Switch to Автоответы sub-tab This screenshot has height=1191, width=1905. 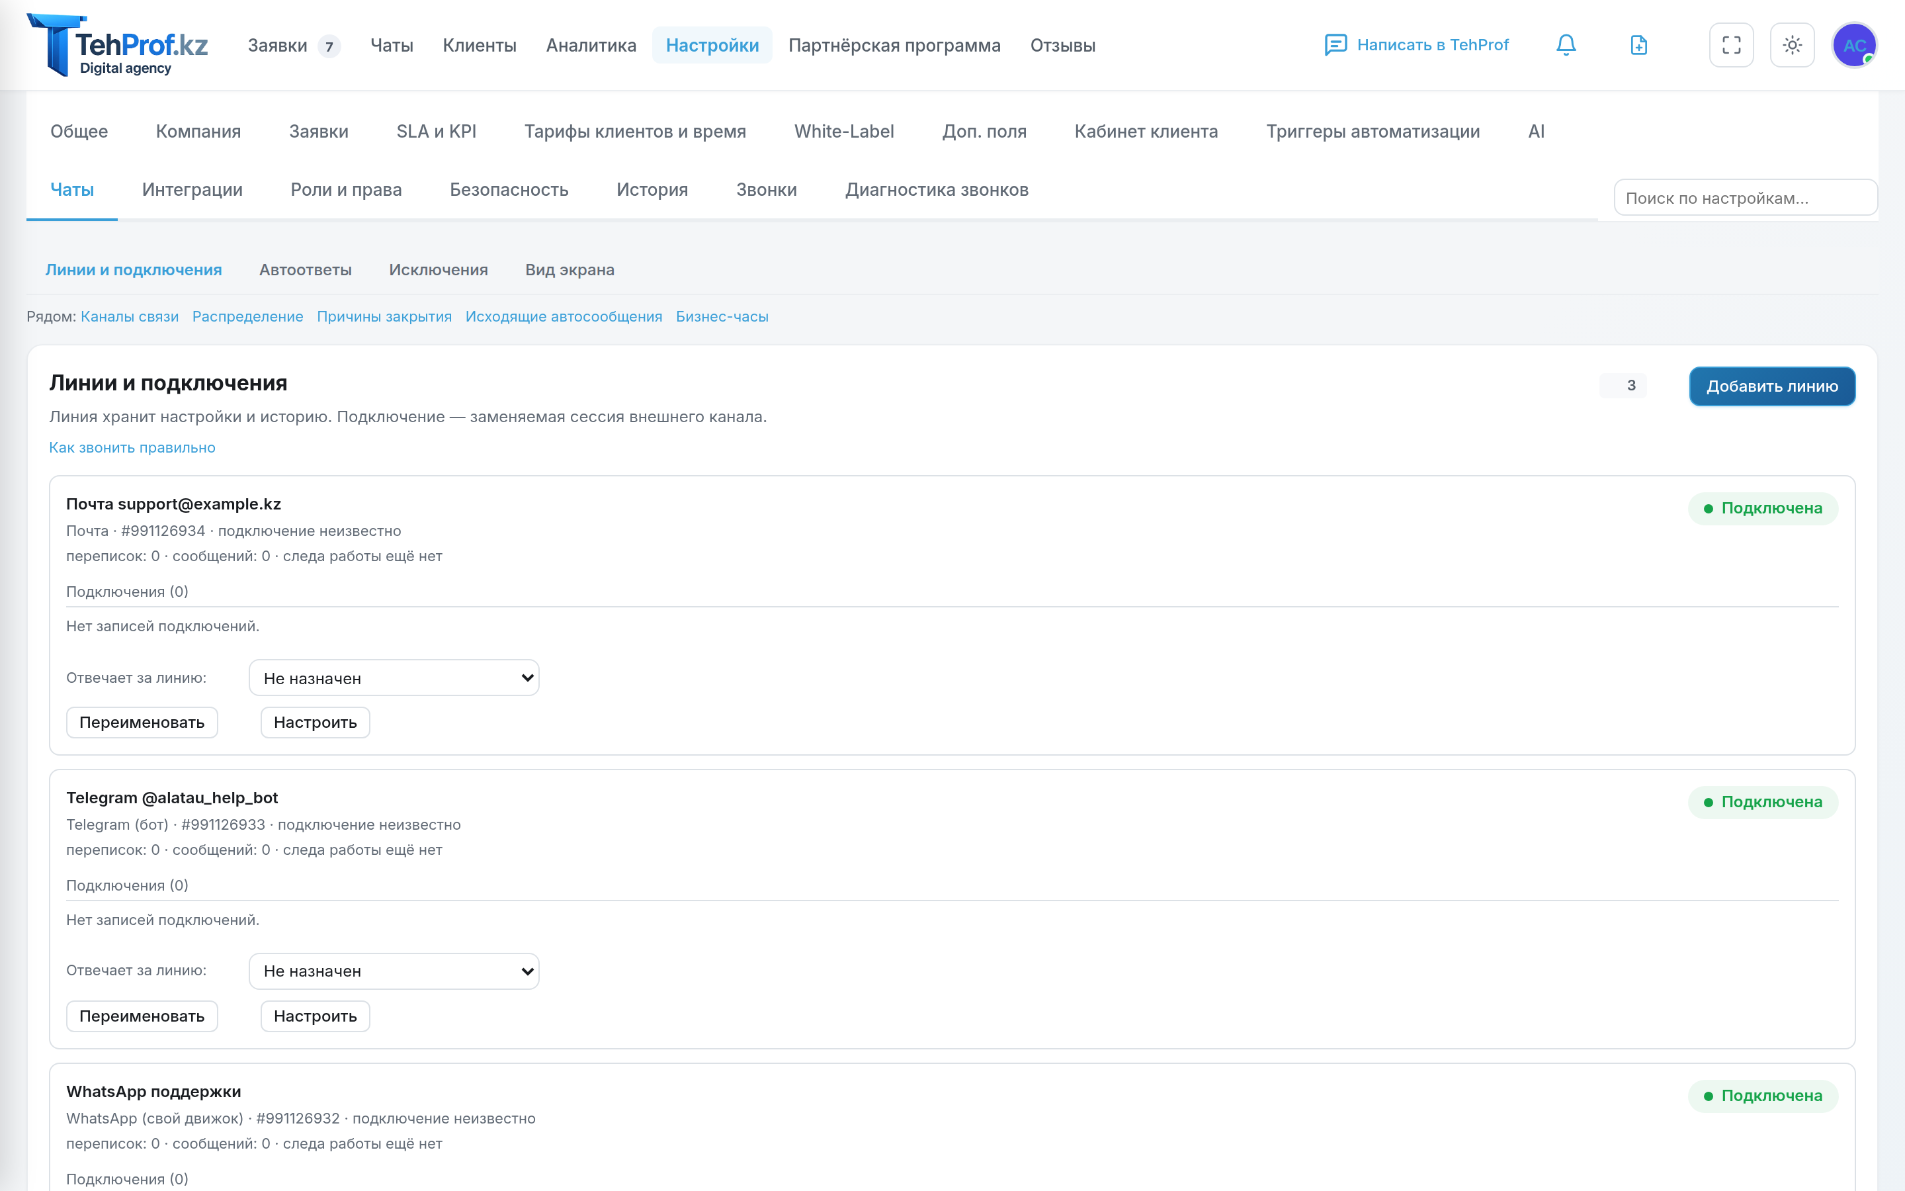(x=306, y=270)
